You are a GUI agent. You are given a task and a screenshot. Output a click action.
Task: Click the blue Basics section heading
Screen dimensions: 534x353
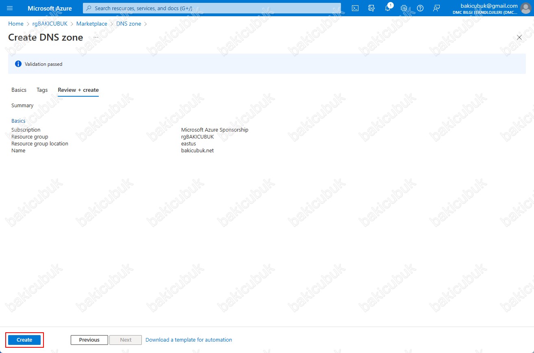[x=18, y=121]
